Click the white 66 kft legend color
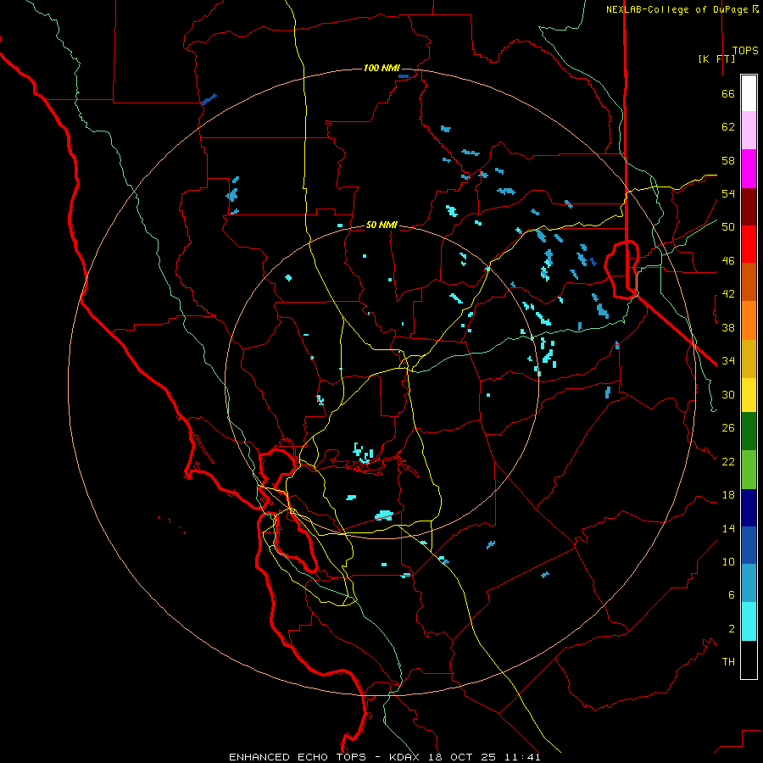The height and width of the screenshot is (763, 763). point(749,93)
